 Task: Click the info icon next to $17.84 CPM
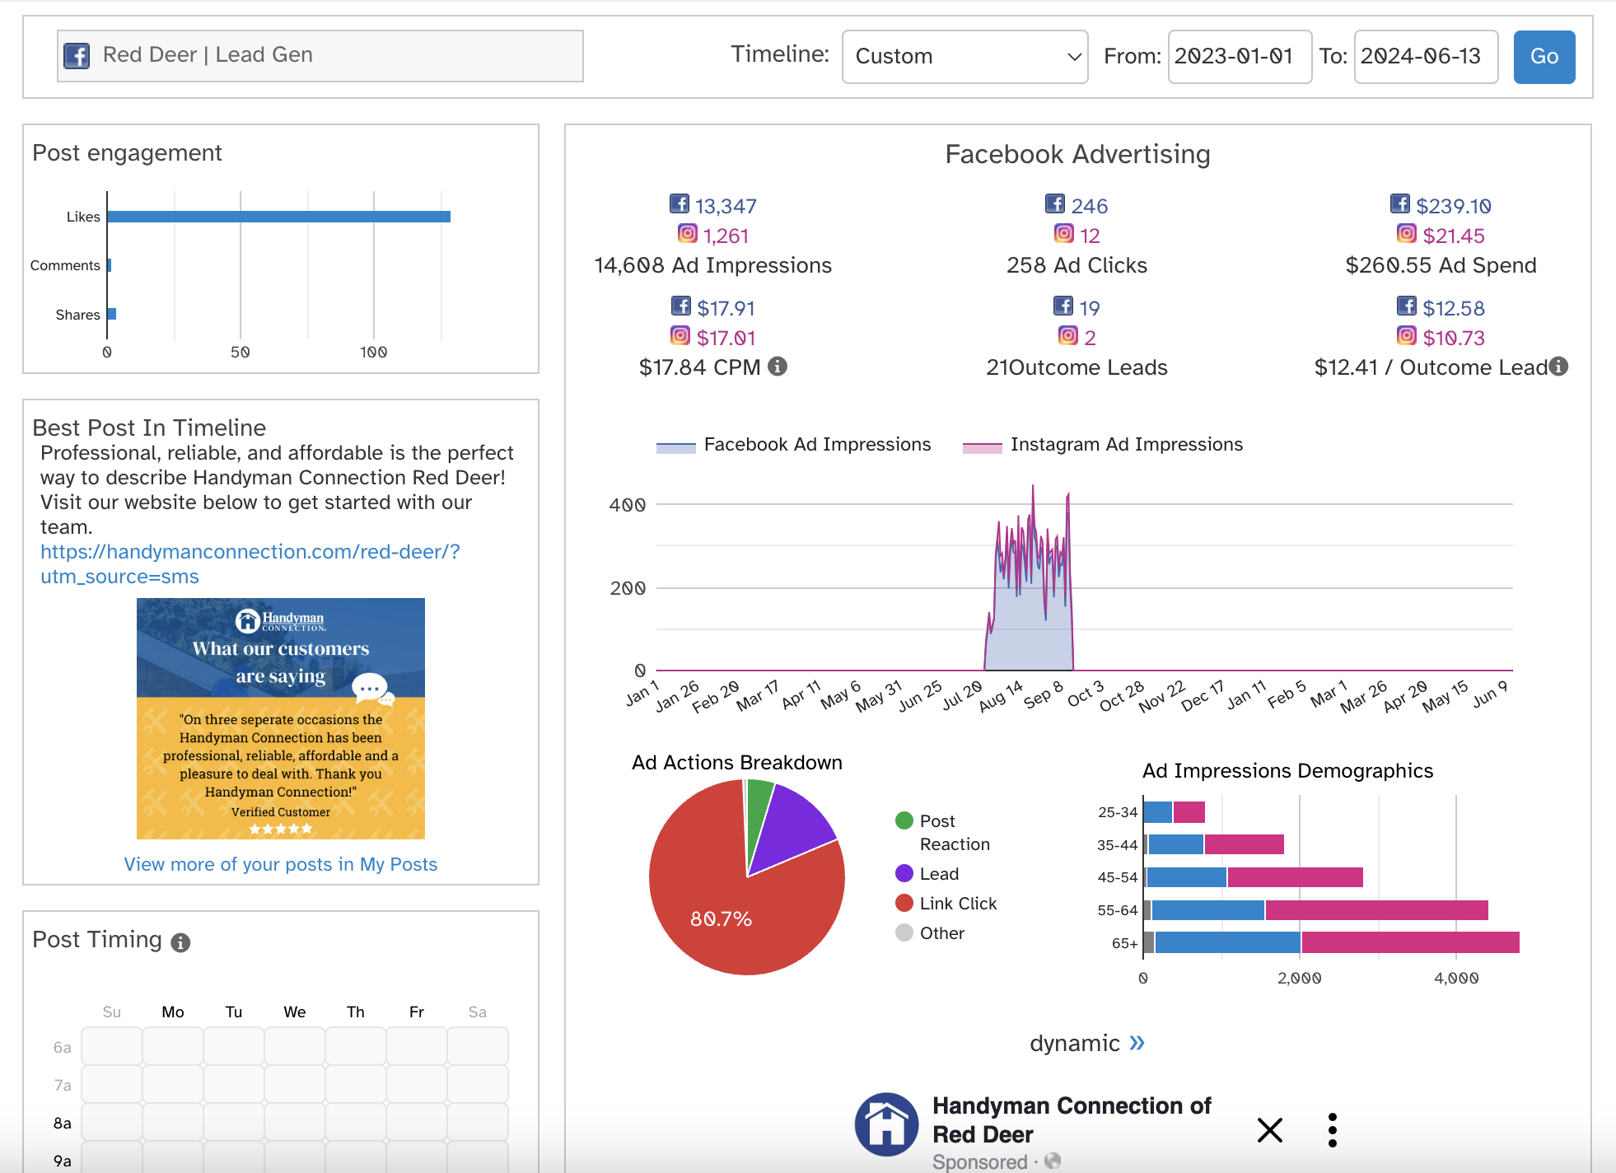(x=778, y=367)
